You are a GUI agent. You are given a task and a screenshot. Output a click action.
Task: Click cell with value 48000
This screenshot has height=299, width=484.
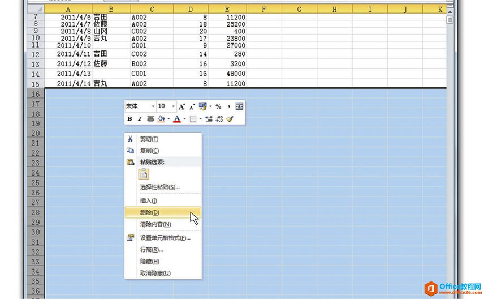pyautogui.click(x=227, y=74)
